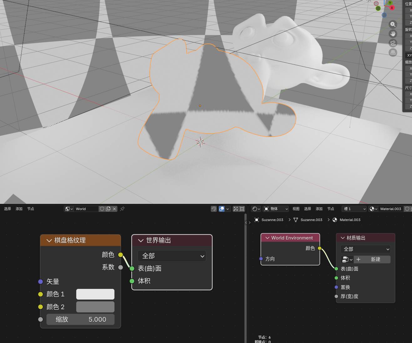Click the red X axis gizmo ball

pos(392,8)
